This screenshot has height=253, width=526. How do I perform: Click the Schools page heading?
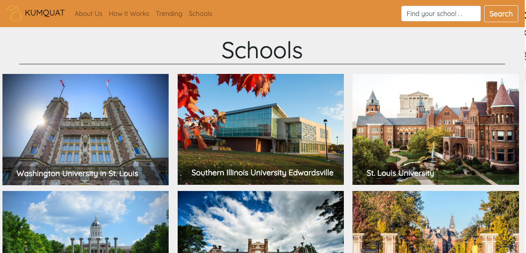pyautogui.click(x=262, y=50)
